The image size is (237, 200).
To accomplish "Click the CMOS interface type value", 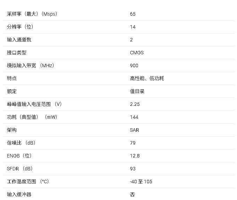I will (x=137, y=53).
